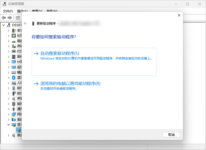The image size is (206, 150).
Task: Select the audio inputs and outputs icon
Action: 13,135
